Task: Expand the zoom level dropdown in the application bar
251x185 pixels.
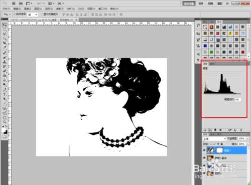Action: click(41, 4)
